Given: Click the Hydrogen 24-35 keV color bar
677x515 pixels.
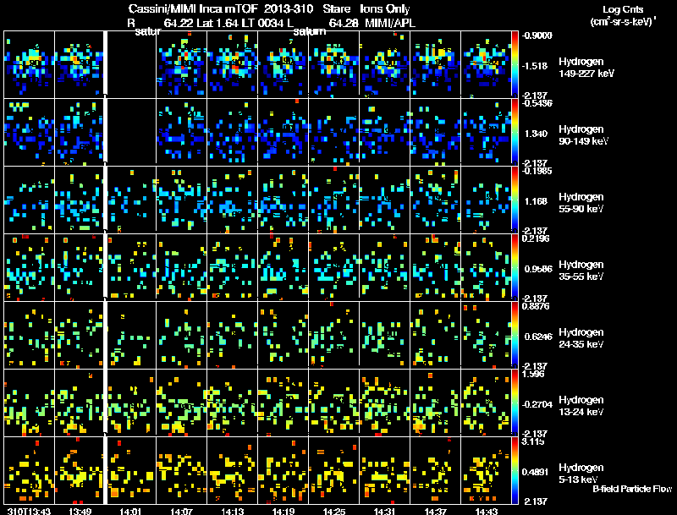Looking at the screenshot, I should pos(515,335).
